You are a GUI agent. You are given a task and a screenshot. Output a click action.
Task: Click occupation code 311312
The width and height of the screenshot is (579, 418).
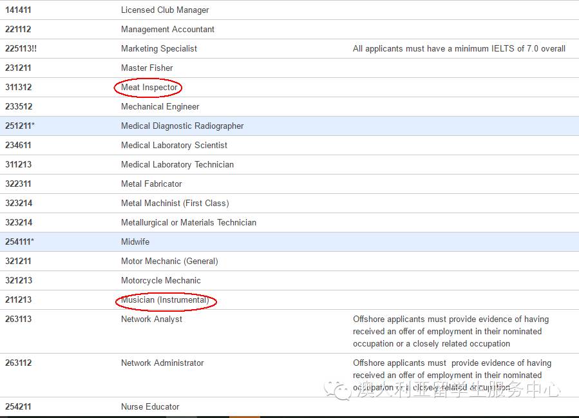point(19,87)
